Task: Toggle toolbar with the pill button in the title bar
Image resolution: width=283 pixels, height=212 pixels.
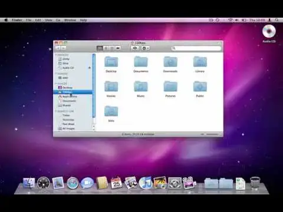Action: [x=219, y=43]
